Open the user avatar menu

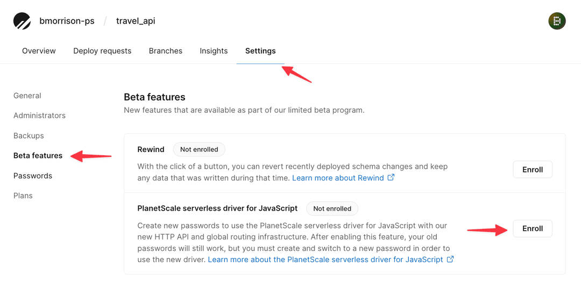click(557, 21)
